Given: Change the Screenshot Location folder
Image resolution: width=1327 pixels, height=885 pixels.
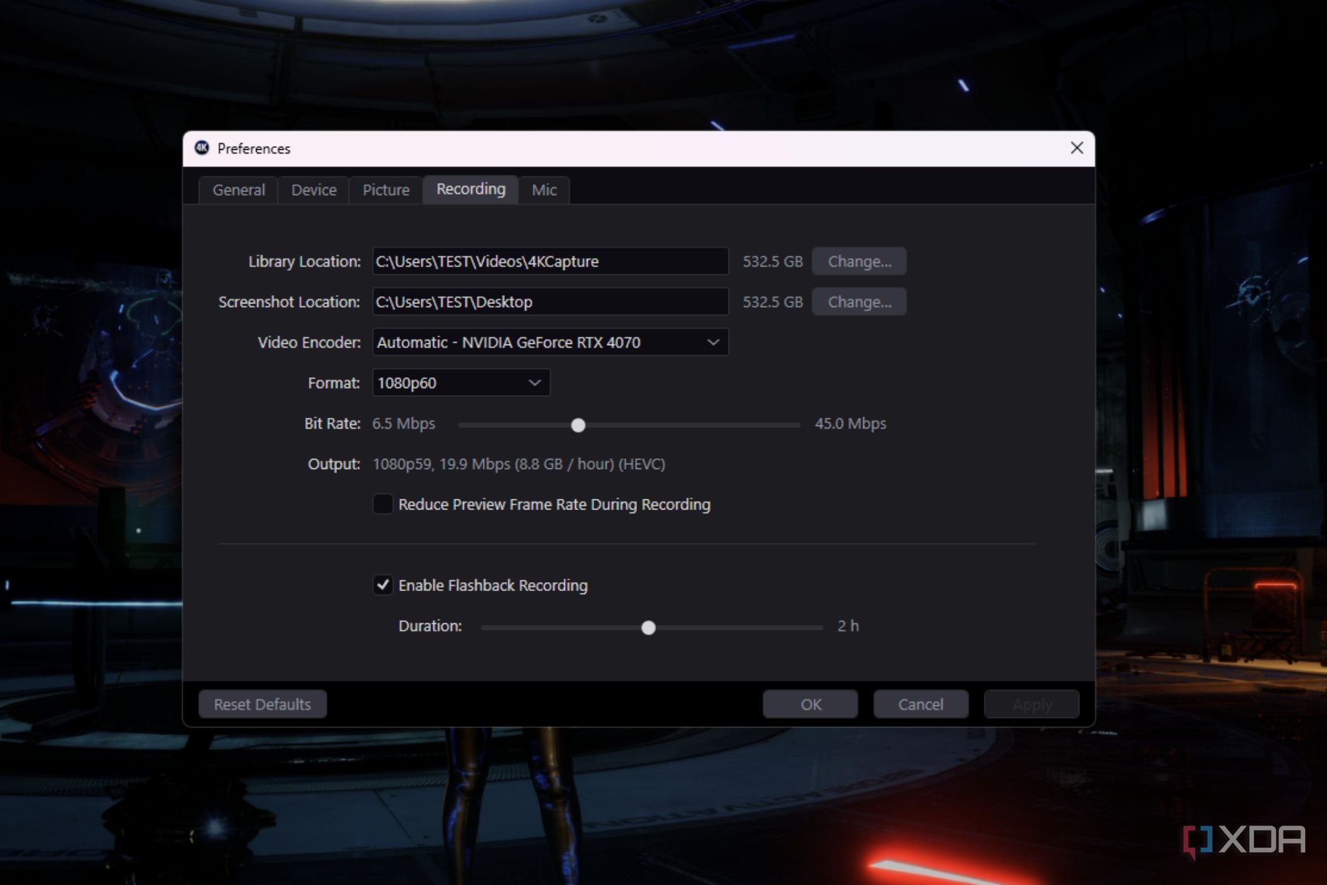Looking at the screenshot, I should click(x=859, y=302).
